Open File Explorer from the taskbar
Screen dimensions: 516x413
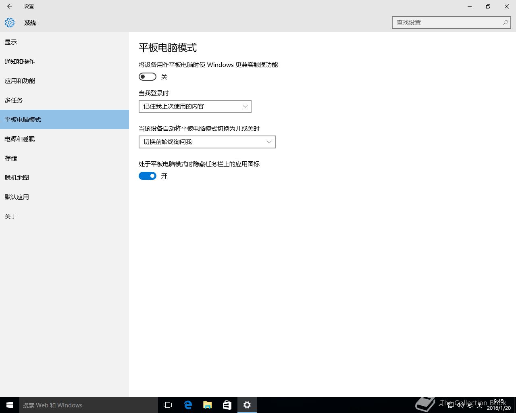pyautogui.click(x=207, y=405)
